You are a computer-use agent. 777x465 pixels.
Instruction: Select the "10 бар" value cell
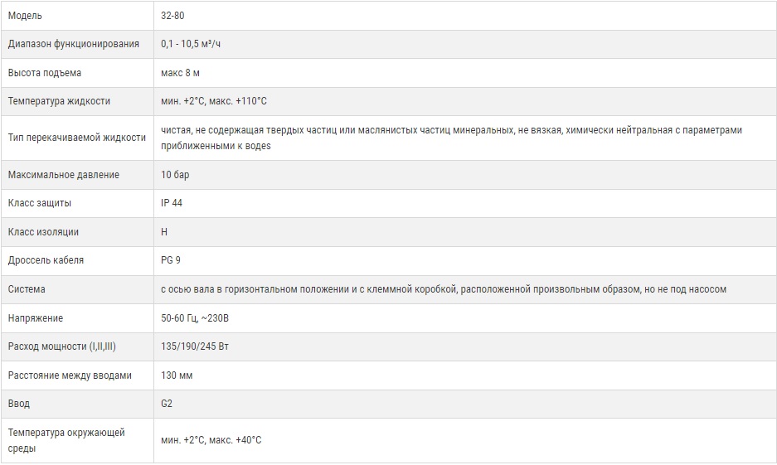point(175,175)
